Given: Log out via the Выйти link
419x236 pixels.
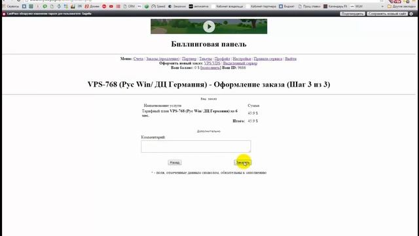Looking at the screenshot, I should tap(291, 59).
